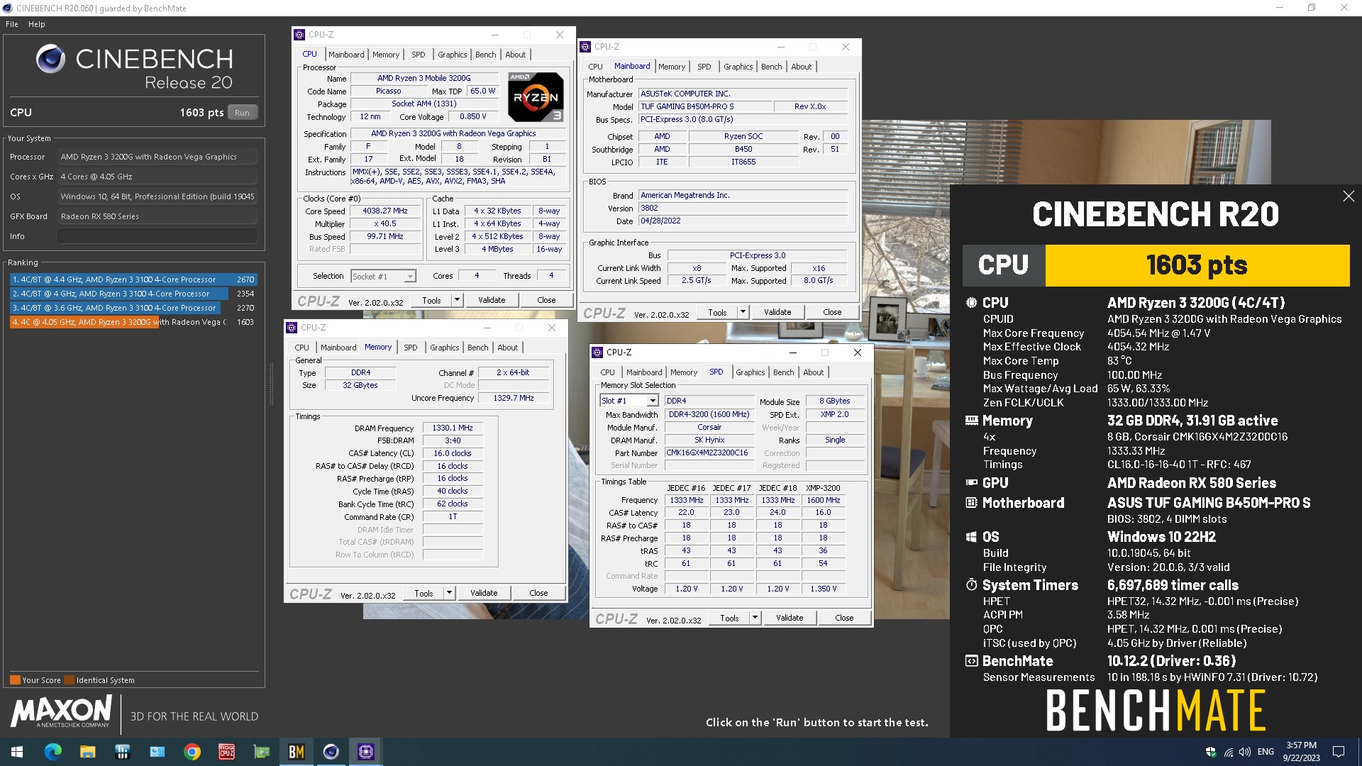Click the orange Your Score legend swatch

click(x=15, y=680)
